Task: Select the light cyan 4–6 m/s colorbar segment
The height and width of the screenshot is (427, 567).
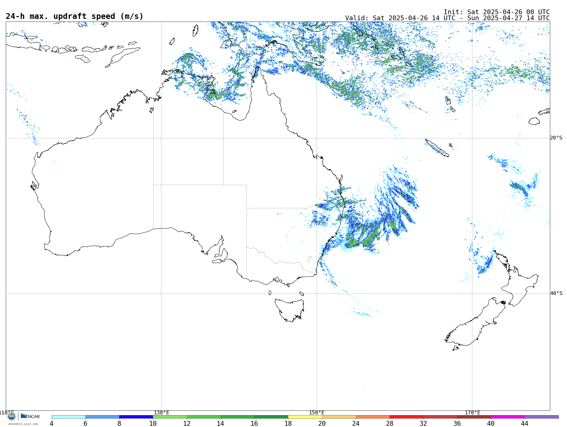Action: coord(69,417)
